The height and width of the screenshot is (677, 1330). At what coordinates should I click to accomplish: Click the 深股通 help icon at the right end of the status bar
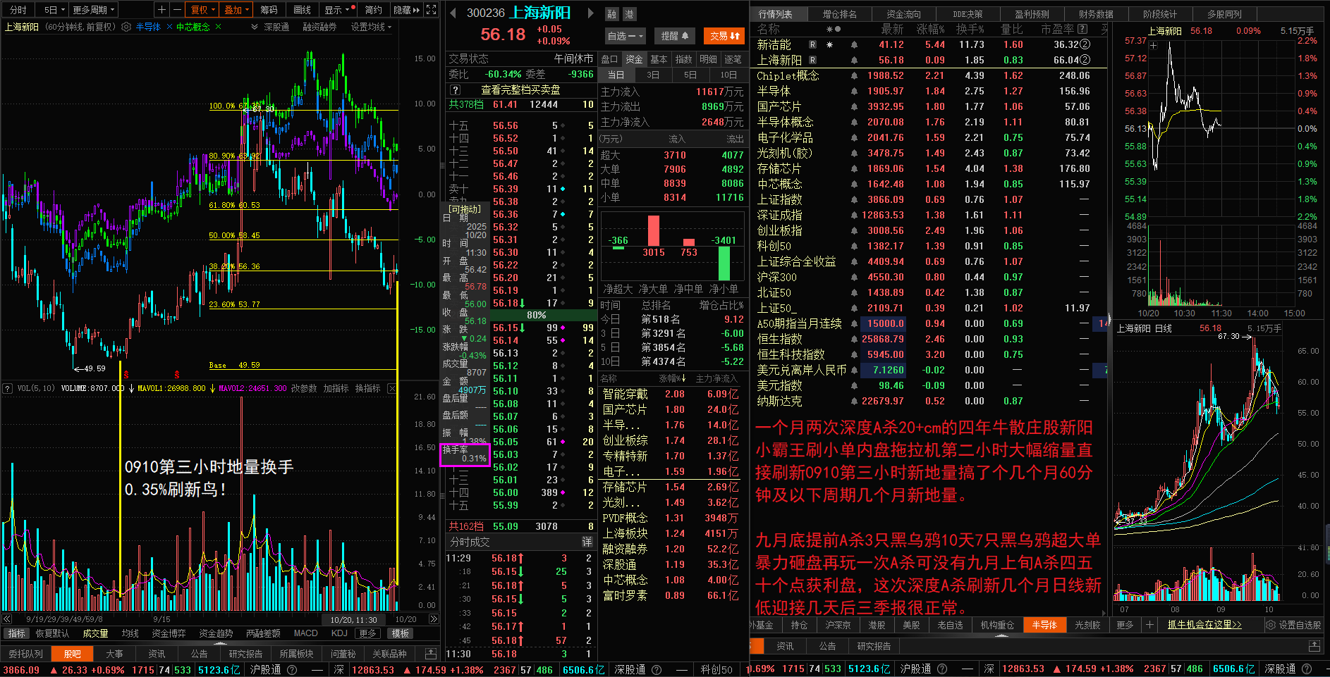(x=1306, y=669)
